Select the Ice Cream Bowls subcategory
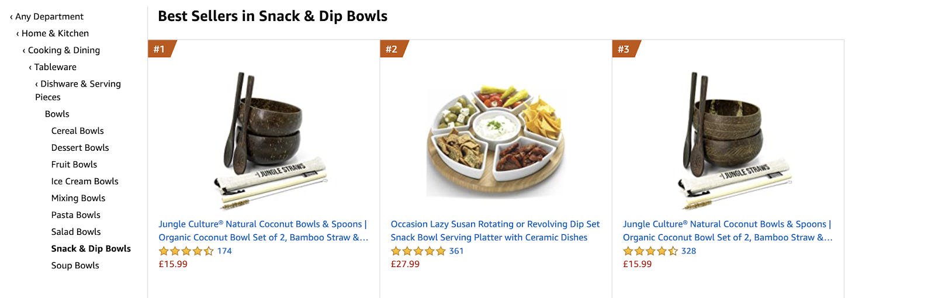This screenshot has width=935, height=298. (85, 181)
